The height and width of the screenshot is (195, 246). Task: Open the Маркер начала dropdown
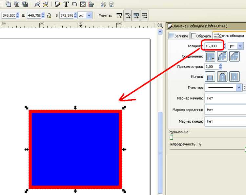pos(225,98)
